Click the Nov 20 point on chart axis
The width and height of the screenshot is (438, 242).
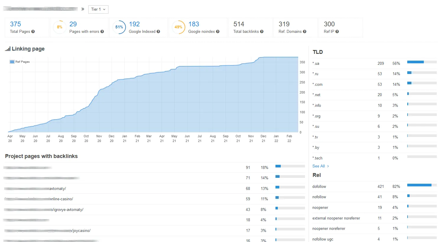99,138
